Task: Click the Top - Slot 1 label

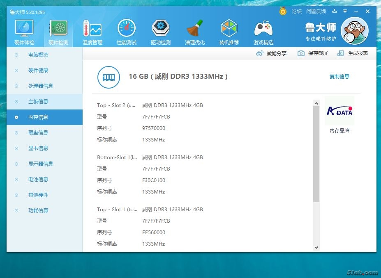Action: click(117, 210)
